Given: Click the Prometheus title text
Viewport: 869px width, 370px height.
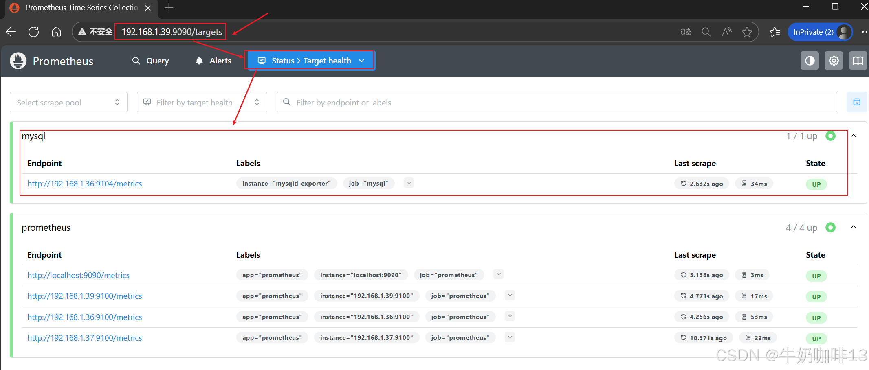Looking at the screenshot, I should [x=63, y=61].
